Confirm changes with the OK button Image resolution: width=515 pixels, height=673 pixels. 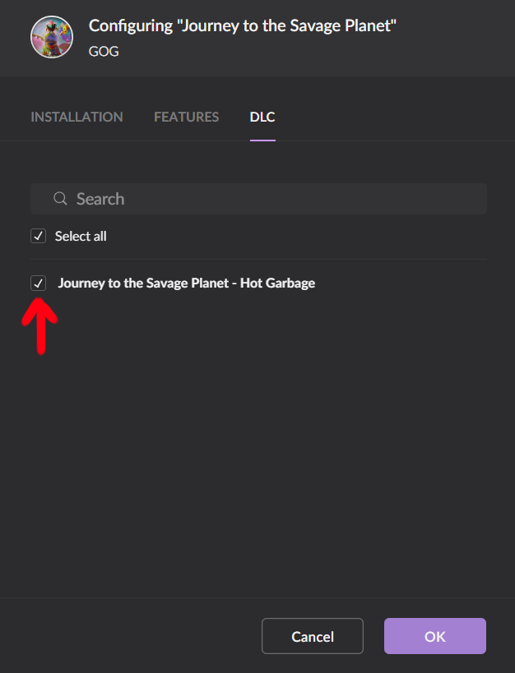(x=435, y=636)
